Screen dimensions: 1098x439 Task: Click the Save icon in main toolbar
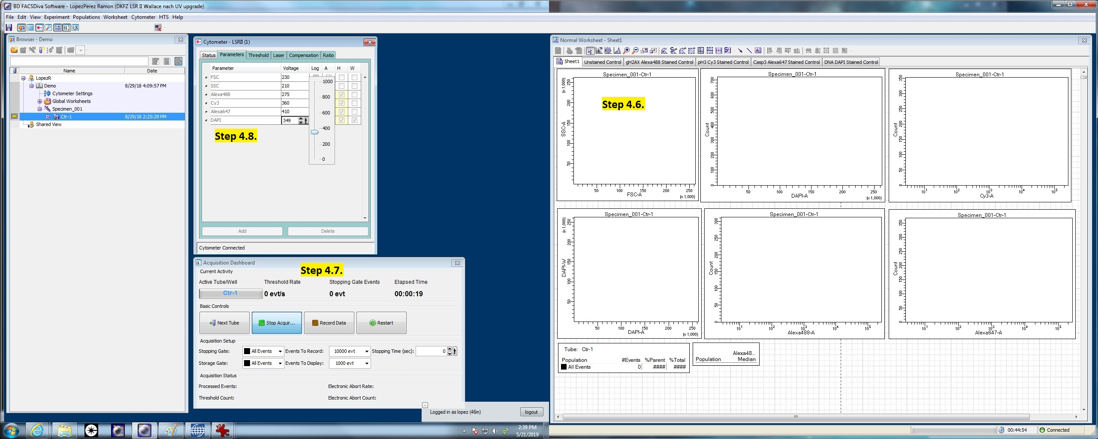point(9,27)
